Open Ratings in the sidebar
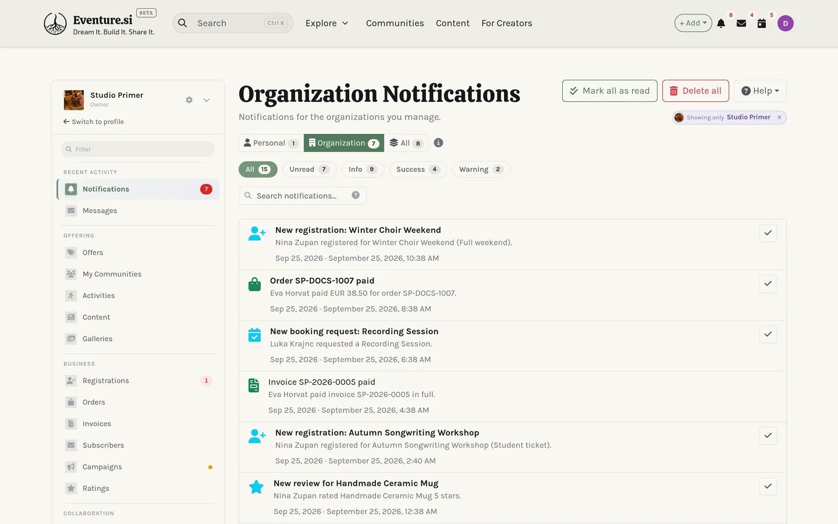Image resolution: width=838 pixels, height=524 pixels. coord(138,488)
